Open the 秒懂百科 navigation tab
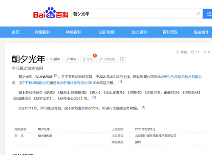 [x=43, y=32]
